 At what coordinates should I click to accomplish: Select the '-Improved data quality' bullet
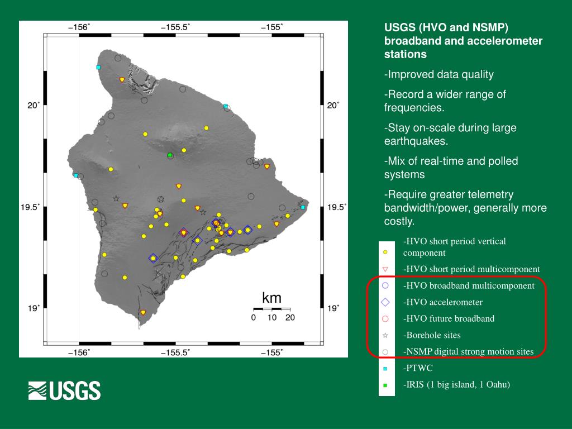tap(439, 74)
